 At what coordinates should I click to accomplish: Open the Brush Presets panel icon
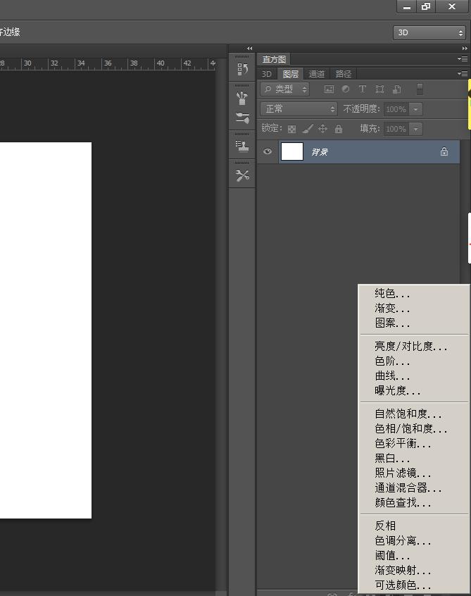(x=242, y=118)
